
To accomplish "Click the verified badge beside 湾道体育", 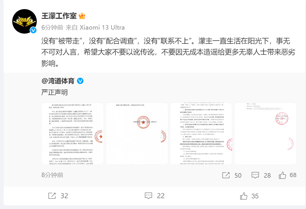I will (x=80, y=81).
